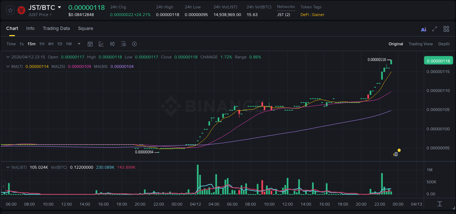Open the extra timeframes dropdown arrow
456x214 pixels.
click(78, 44)
